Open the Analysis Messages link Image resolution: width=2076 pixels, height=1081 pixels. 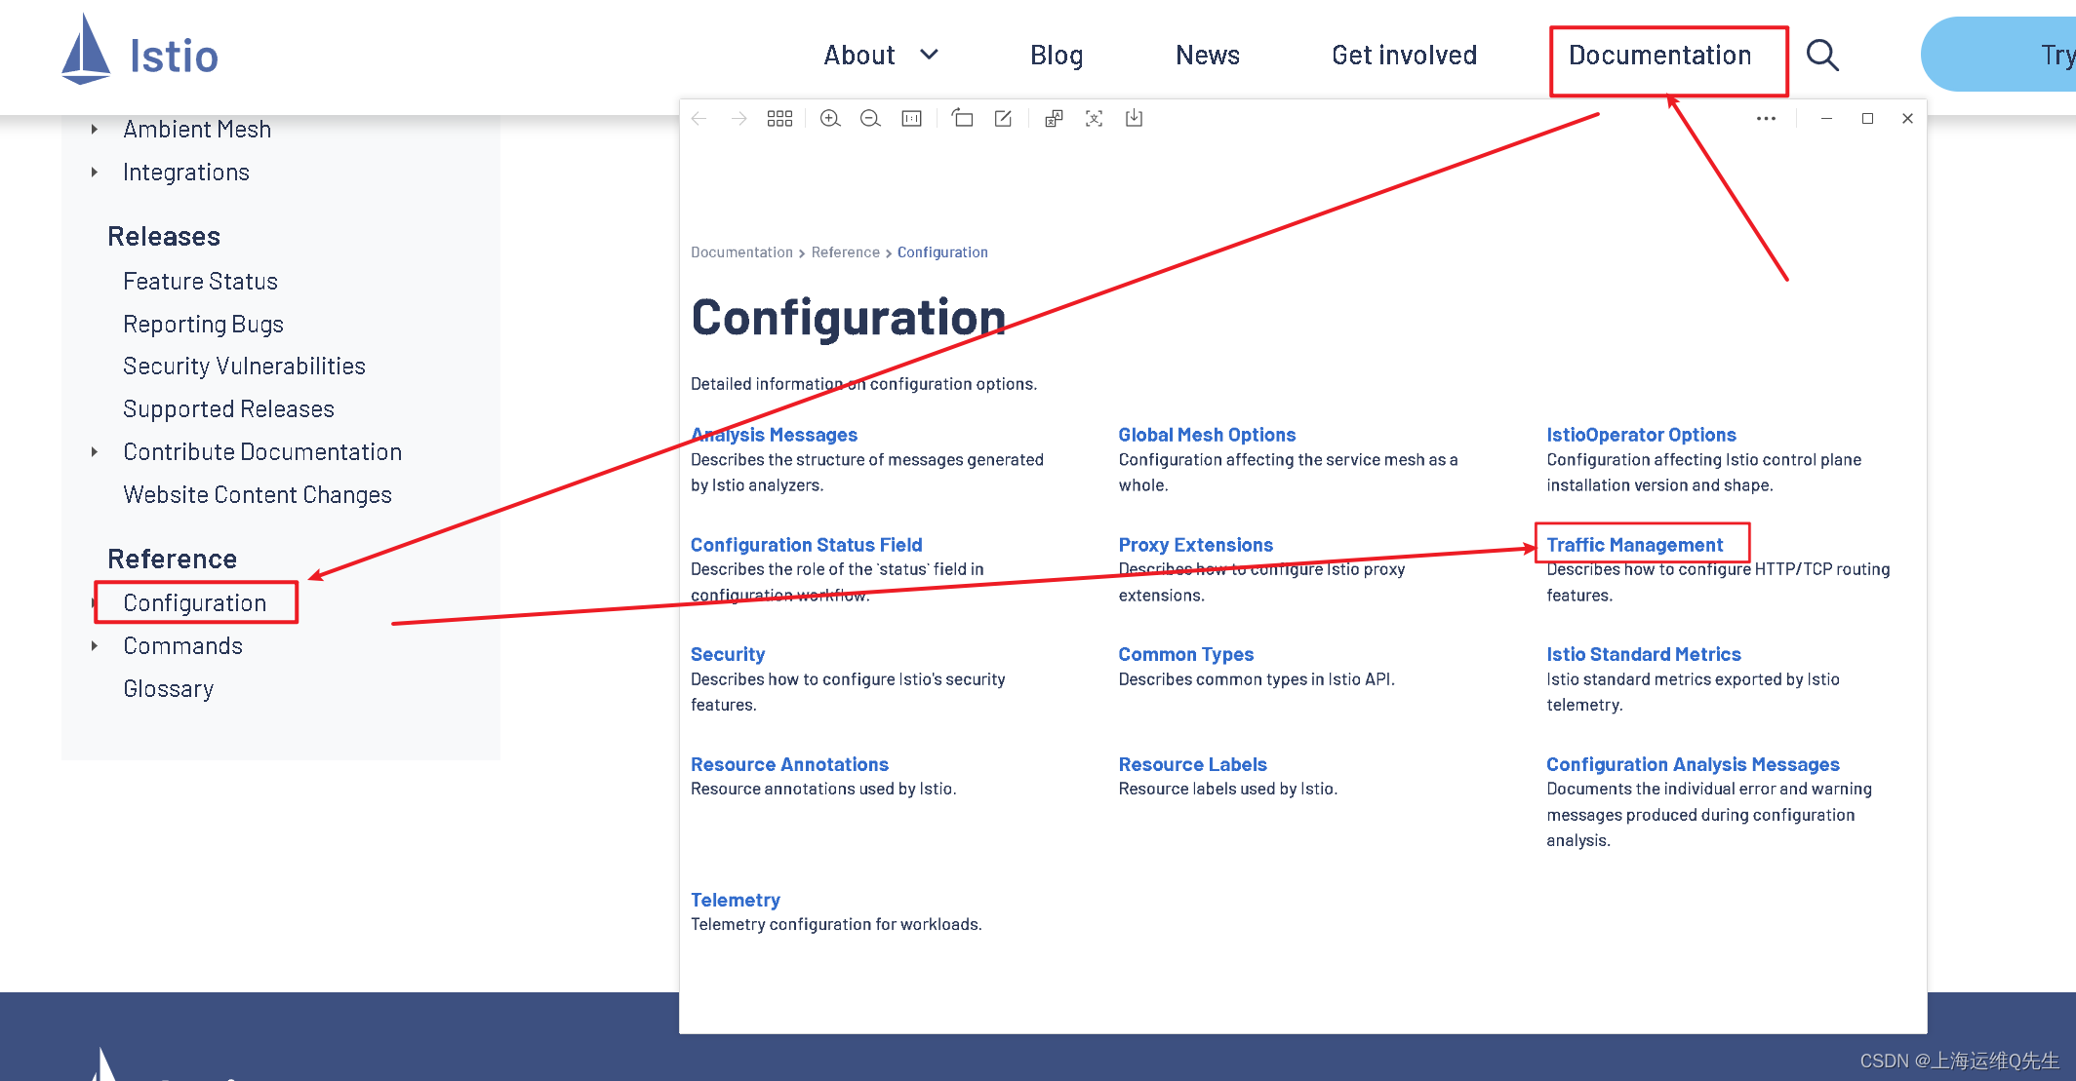[774, 435]
